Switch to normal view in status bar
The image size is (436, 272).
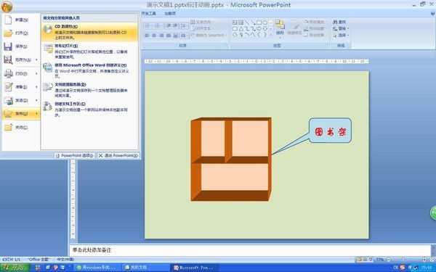360,260
